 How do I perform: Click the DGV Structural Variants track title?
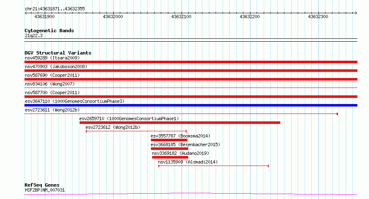tap(58, 53)
